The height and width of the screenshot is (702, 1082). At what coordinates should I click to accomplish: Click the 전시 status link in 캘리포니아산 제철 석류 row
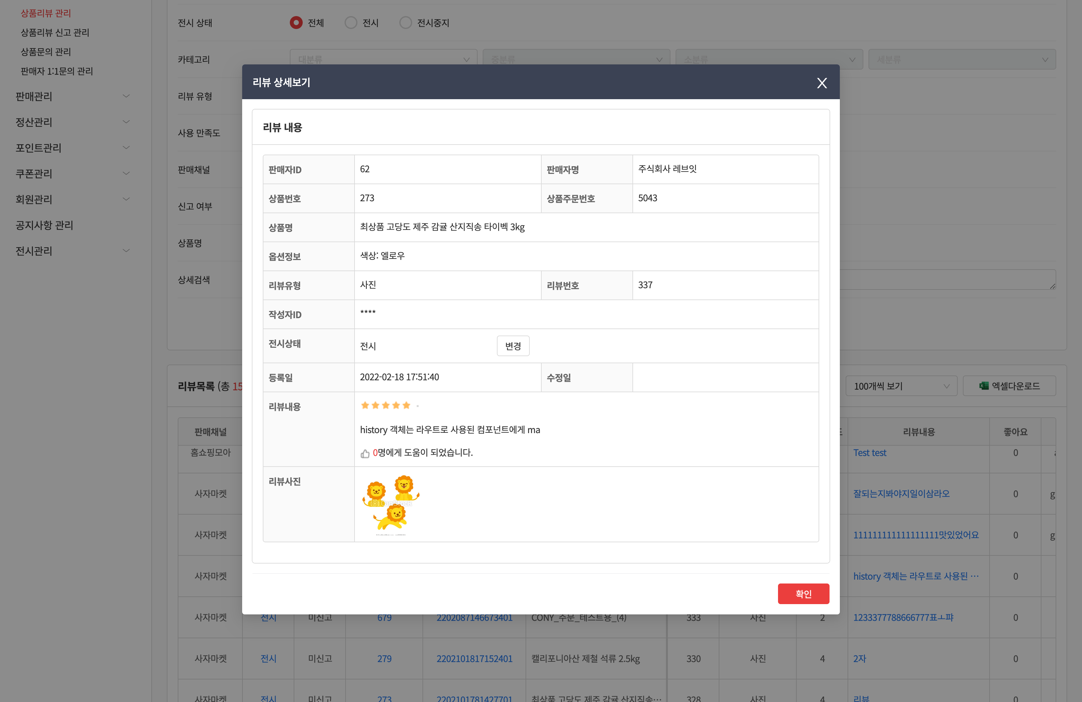point(268,658)
